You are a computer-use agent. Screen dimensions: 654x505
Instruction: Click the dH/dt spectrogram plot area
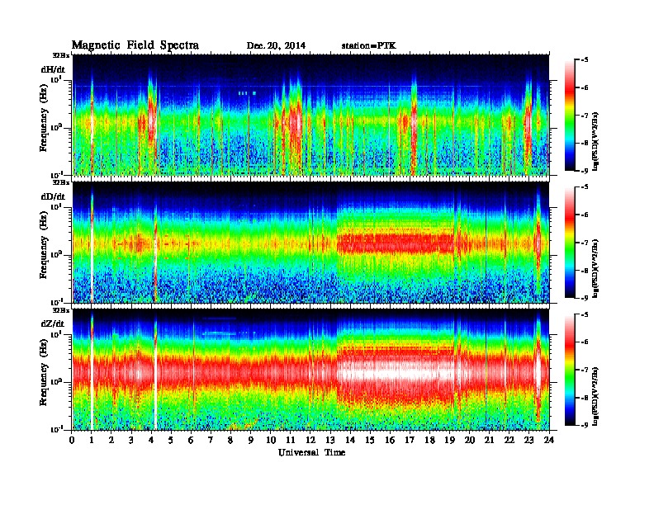tap(310, 115)
